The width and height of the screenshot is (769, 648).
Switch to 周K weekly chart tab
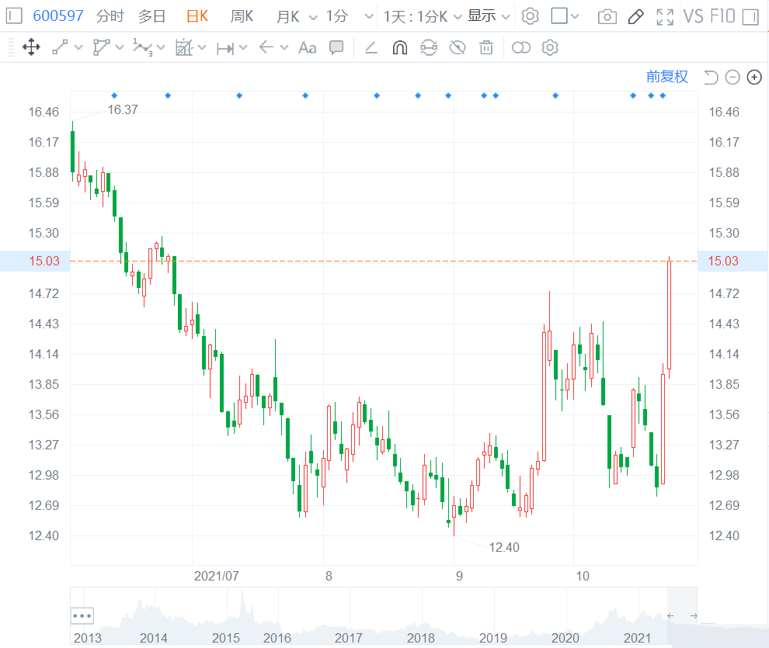(242, 16)
